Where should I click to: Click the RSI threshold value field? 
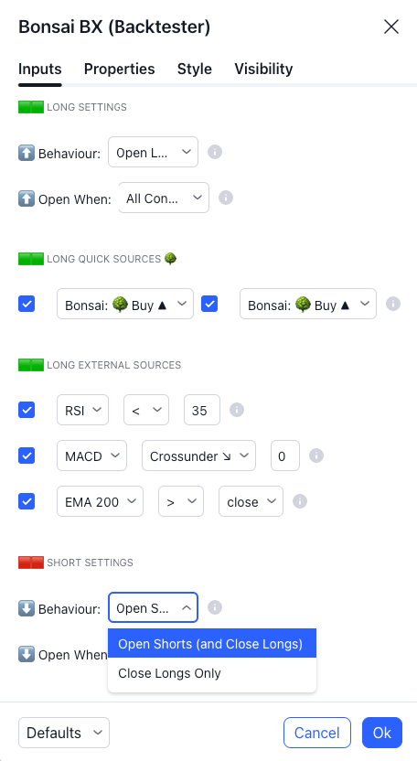pos(202,410)
